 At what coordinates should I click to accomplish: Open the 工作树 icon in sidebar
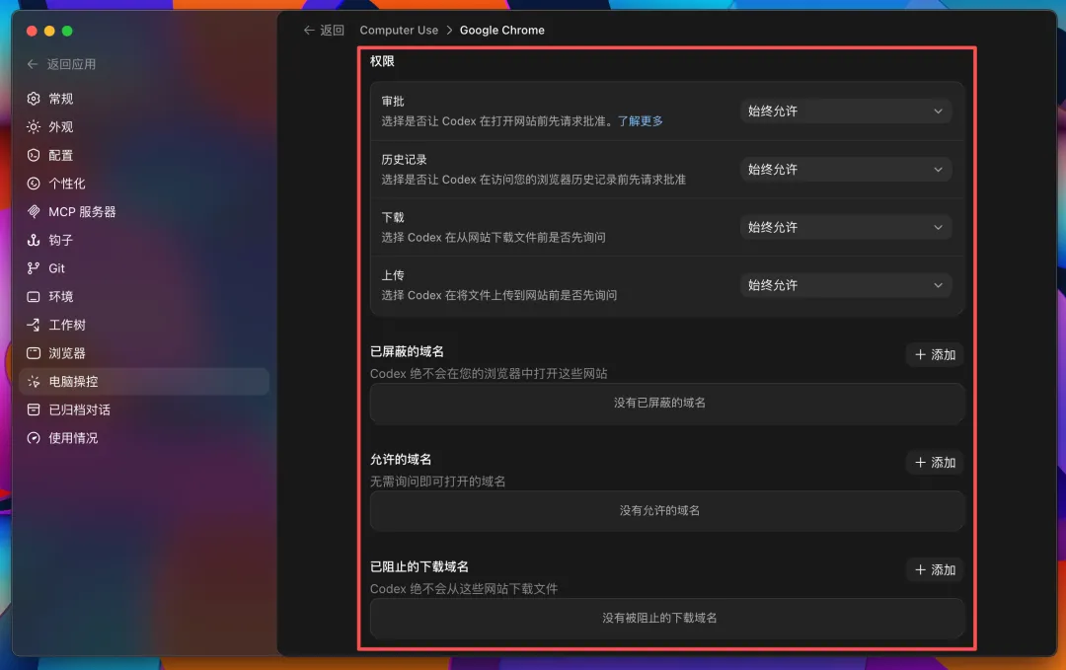click(34, 325)
